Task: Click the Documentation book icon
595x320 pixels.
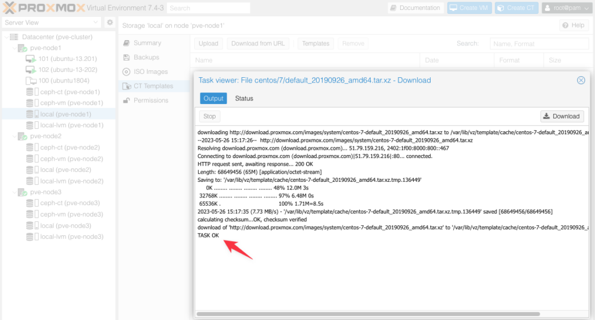Action: click(x=393, y=8)
